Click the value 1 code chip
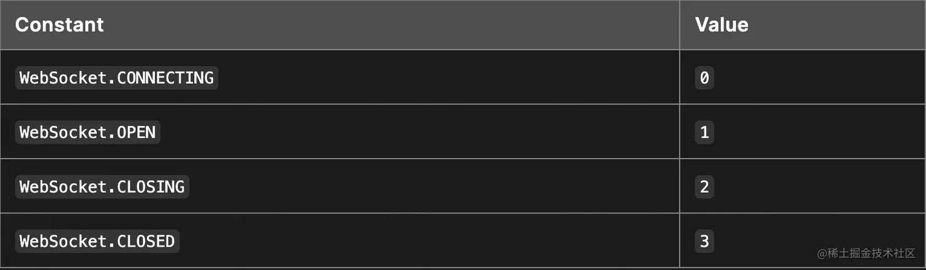Image resolution: width=926 pixels, height=270 pixels. click(704, 132)
